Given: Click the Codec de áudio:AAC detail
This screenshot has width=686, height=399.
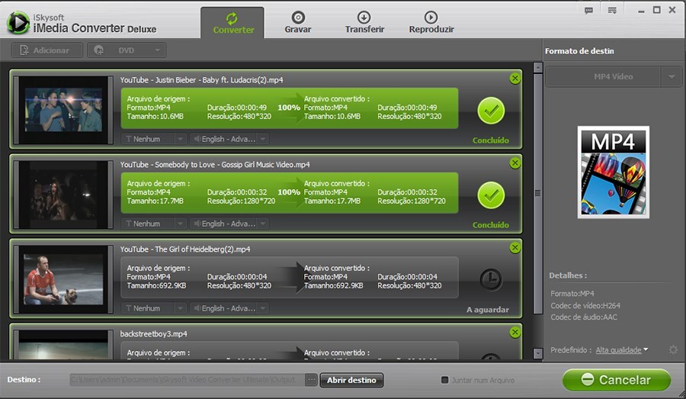Looking at the screenshot, I should point(584,317).
